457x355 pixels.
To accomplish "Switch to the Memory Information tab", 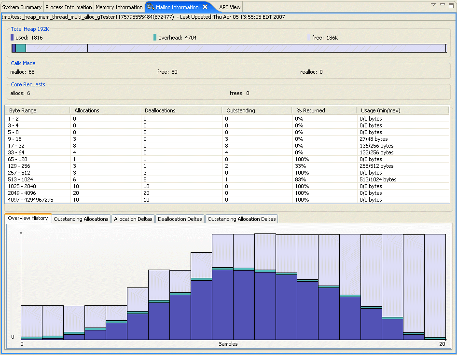I will [x=119, y=7].
